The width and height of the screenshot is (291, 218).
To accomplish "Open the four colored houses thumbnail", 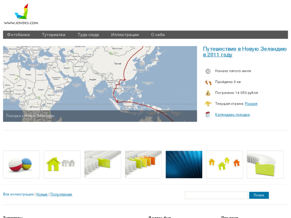I will (225, 164).
